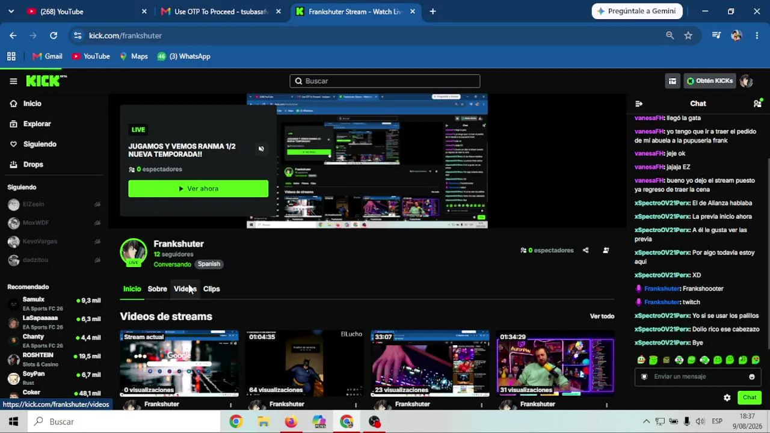
Task: Click the green Ver ahora button
Action: coord(199,189)
